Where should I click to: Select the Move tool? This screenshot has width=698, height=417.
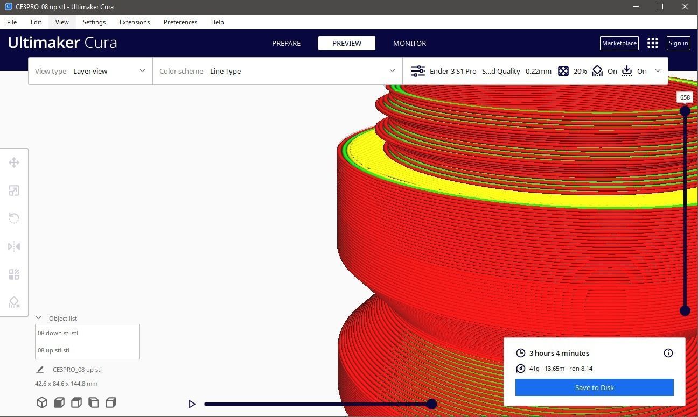tap(14, 162)
